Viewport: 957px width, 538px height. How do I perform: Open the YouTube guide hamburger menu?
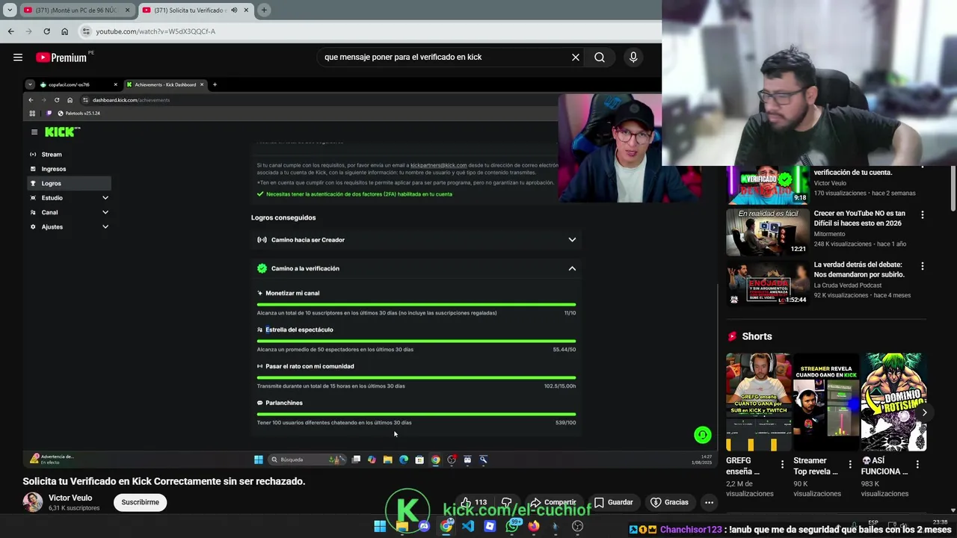pos(18,58)
